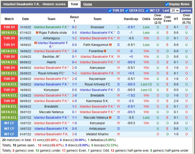Open Sivasspor team link
The width and height of the screenshot is (195, 154).
97,27
